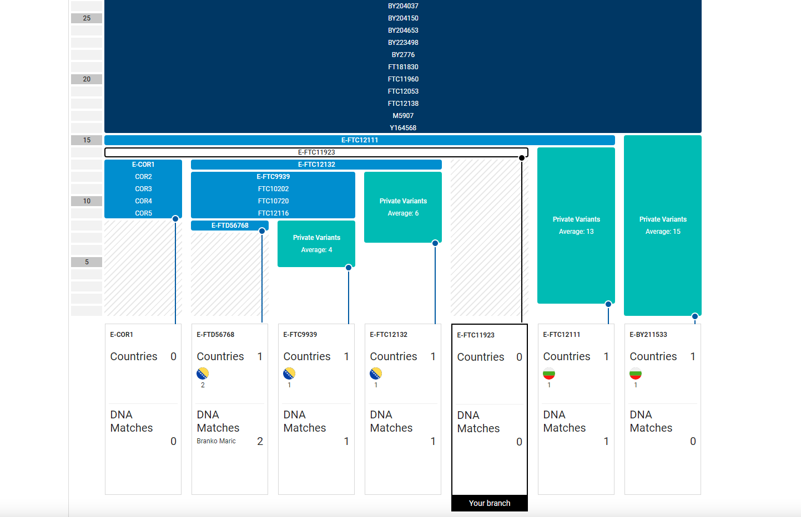Select the Bulgaria flag in the E-BY211533 card
The width and height of the screenshot is (801, 517).
click(x=636, y=373)
